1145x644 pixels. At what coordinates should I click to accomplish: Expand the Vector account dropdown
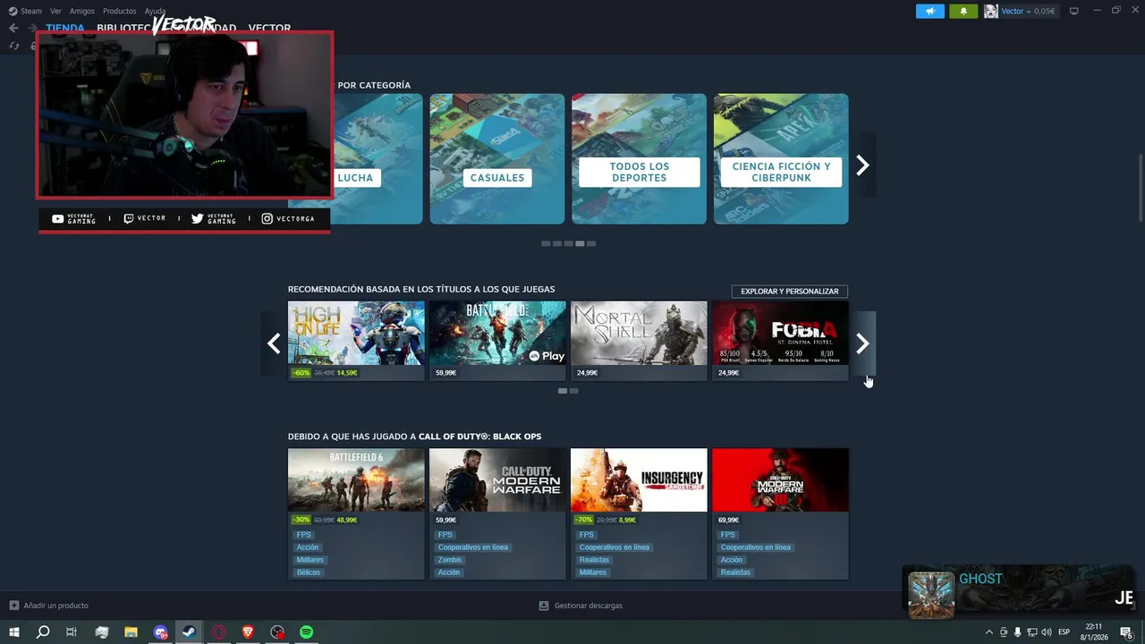pos(1028,11)
